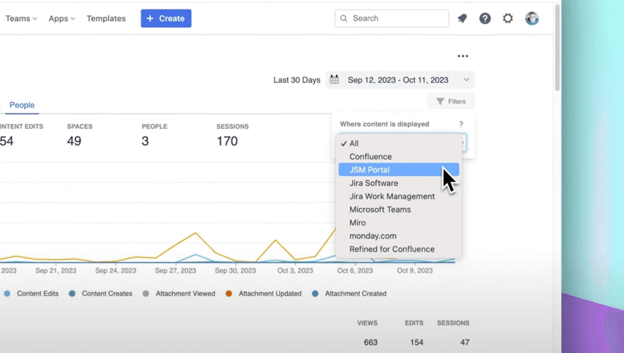
Task: Choose the Jira Software option
Action: tap(399, 183)
